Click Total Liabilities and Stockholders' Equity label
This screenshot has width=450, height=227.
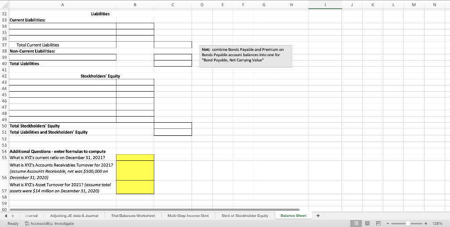[x=62, y=132]
